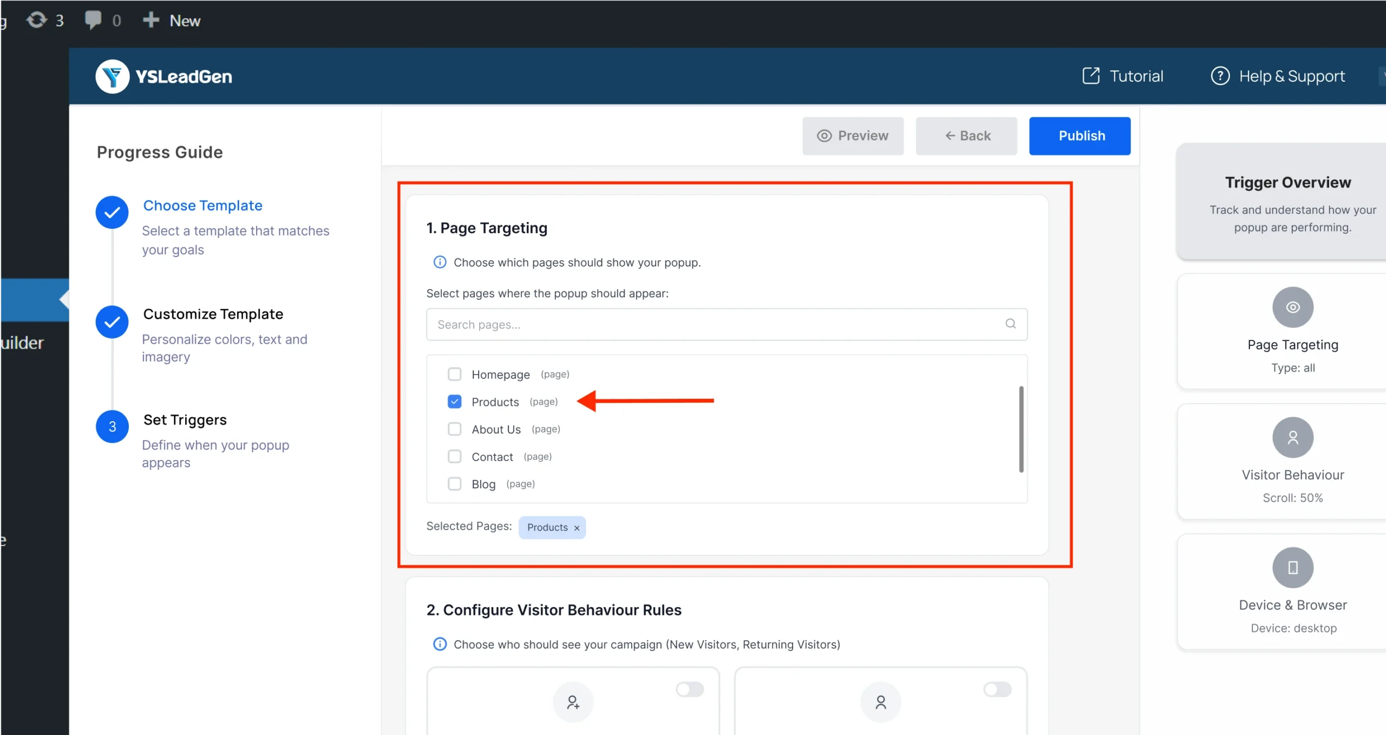
Task: Click the Homepage page label
Action: pos(500,375)
